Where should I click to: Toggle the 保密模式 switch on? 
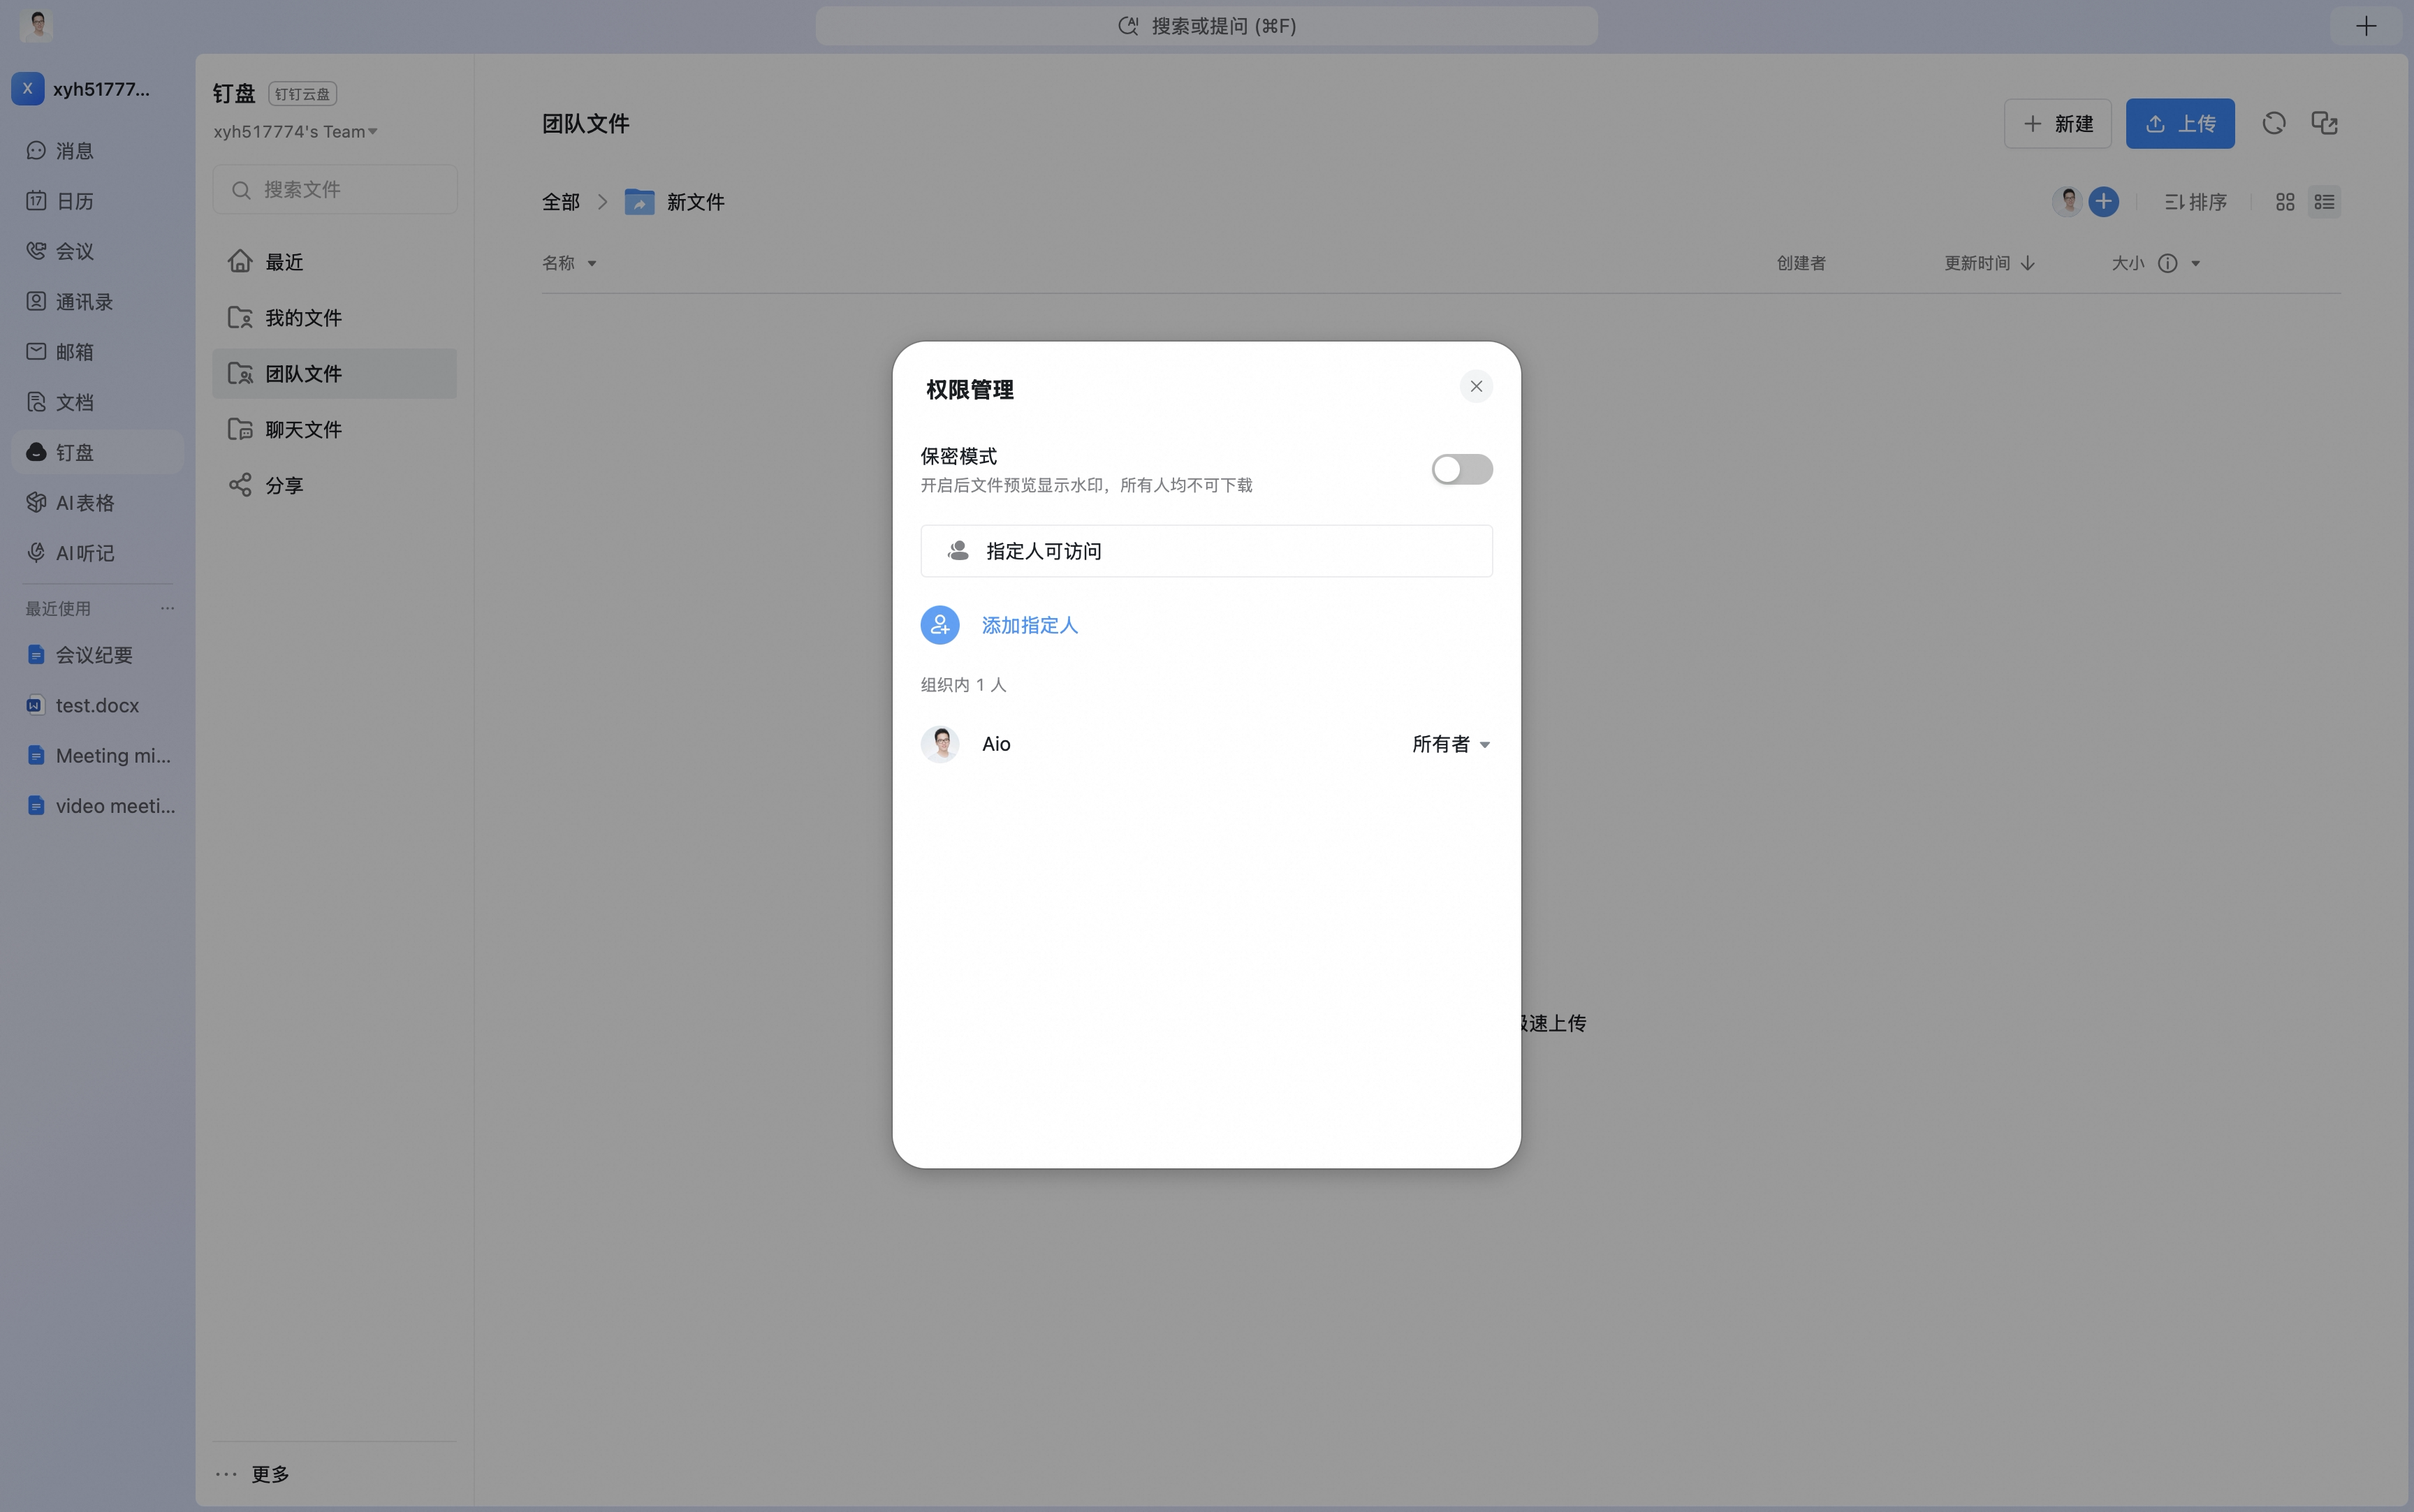(1461, 469)
